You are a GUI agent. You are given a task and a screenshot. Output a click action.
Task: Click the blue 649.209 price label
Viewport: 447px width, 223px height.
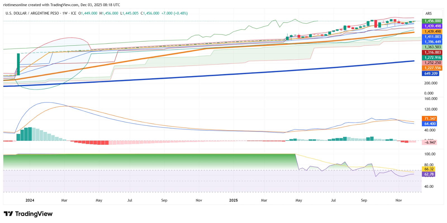tap(431, 73)
